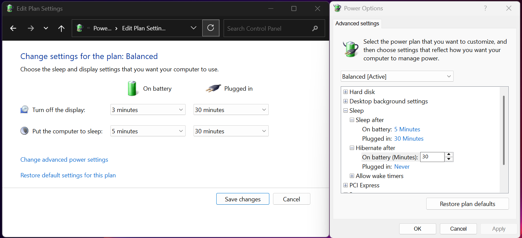Expand the Allow wake timers node

(x=352, y=176)
